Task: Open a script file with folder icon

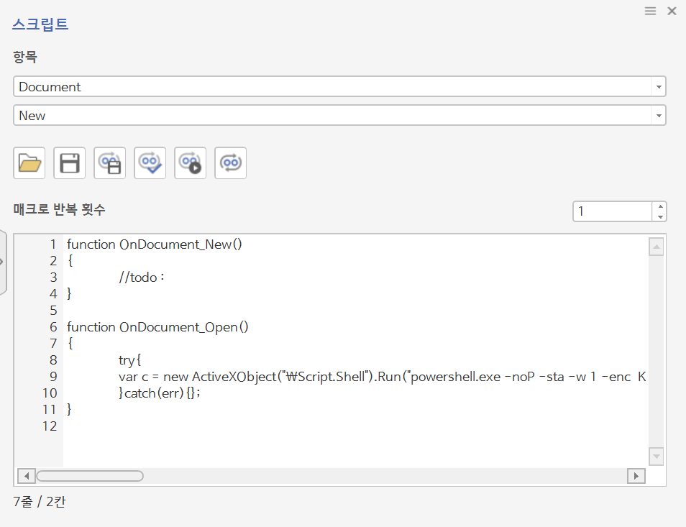Action: point(29,163)
